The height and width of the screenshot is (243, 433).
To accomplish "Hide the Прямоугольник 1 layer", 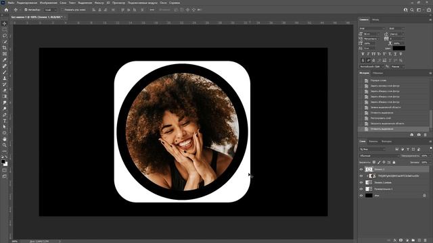I will click(361, 189).
